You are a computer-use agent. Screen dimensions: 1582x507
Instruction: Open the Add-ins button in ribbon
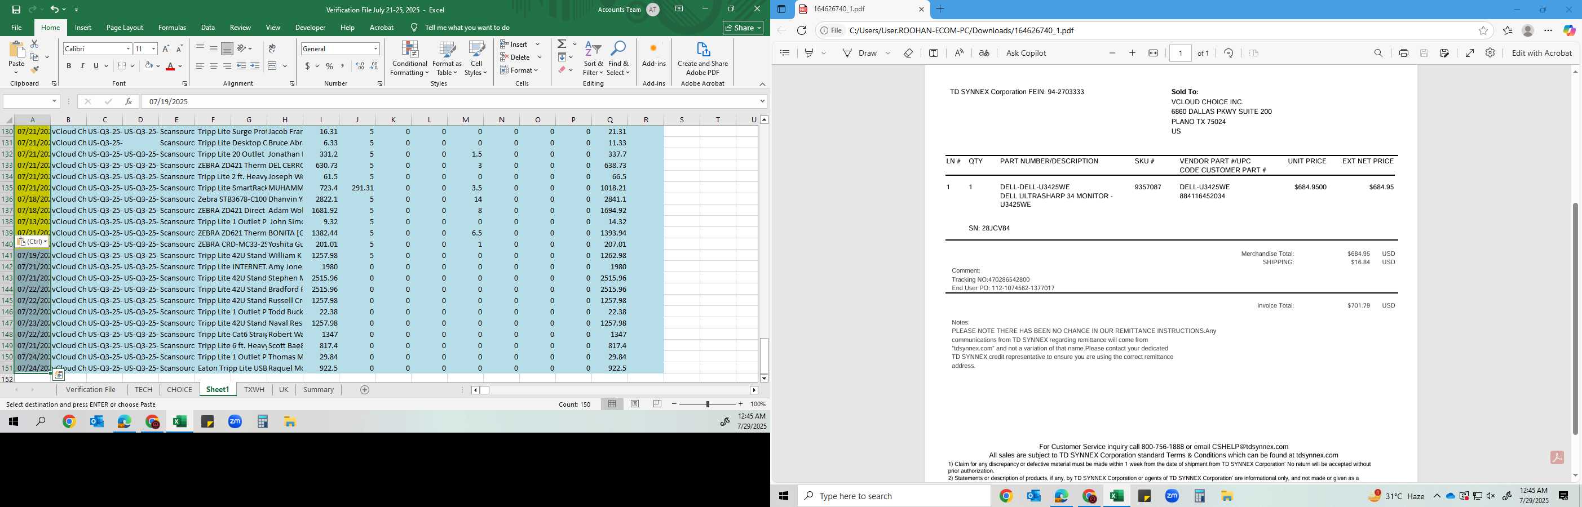653,55
